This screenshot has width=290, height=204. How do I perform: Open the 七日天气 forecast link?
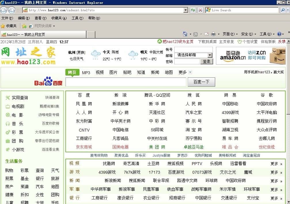76,59
